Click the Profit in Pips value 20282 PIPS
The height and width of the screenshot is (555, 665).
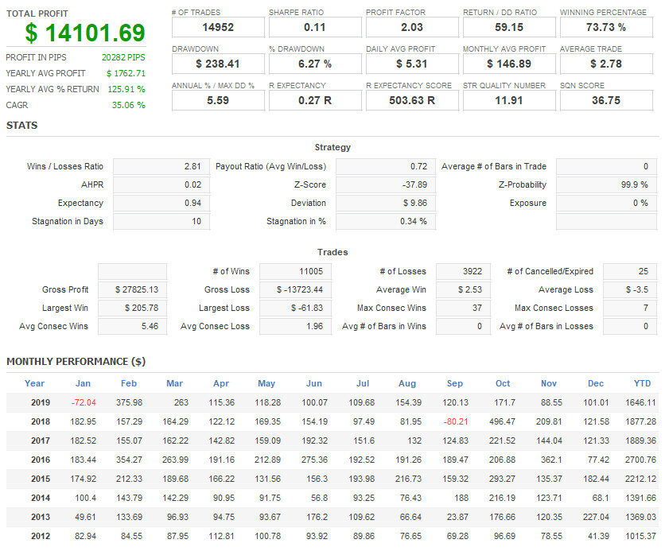123,57
